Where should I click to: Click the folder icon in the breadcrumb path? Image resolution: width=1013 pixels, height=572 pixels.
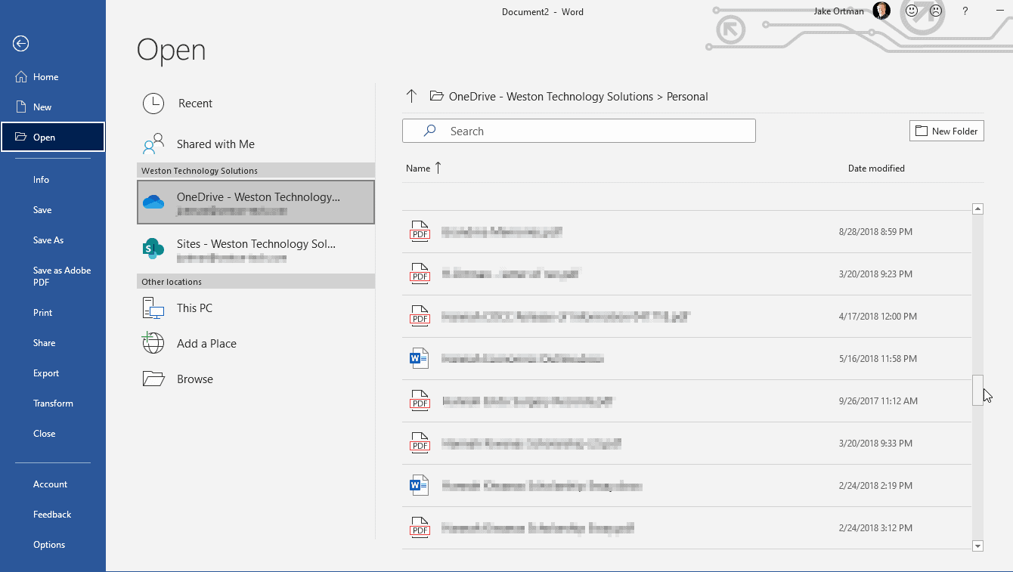point(436,96)
